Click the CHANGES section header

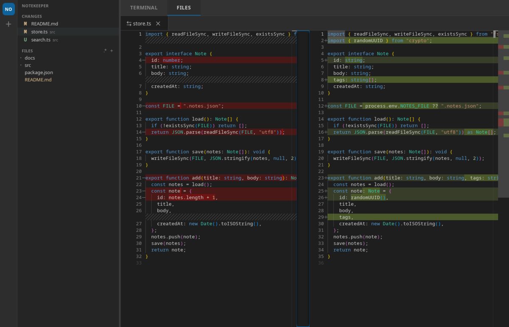[x=32, y=17]
